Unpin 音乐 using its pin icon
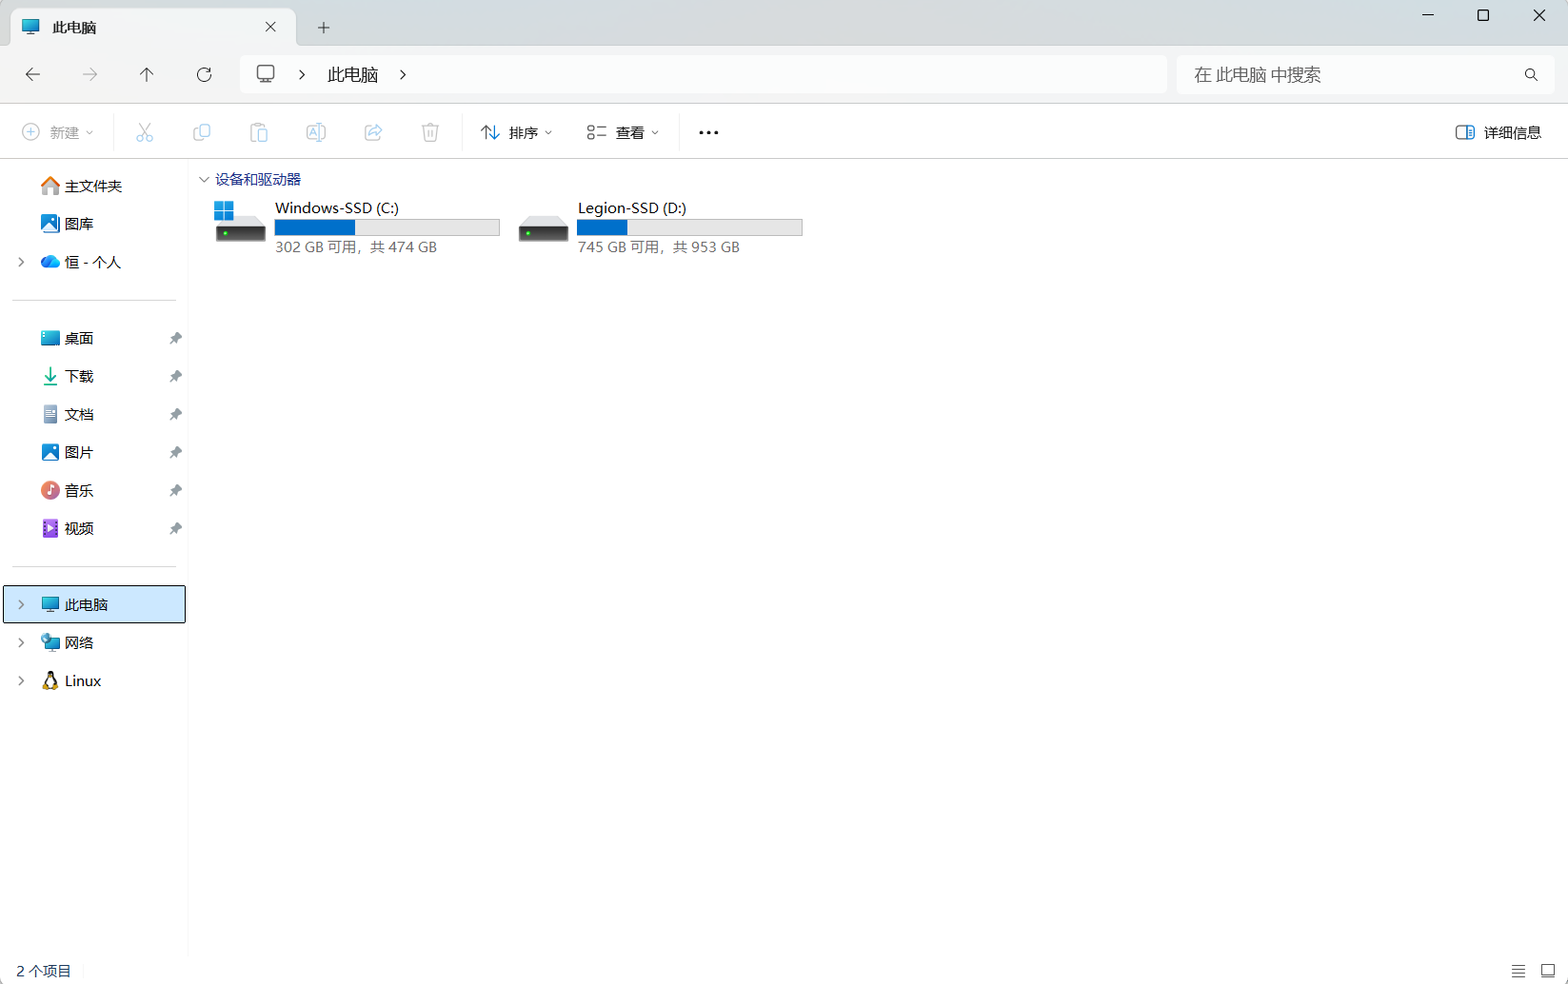Image resolution: width=1568 pixels, height=984 pixels. coord(175,490)
